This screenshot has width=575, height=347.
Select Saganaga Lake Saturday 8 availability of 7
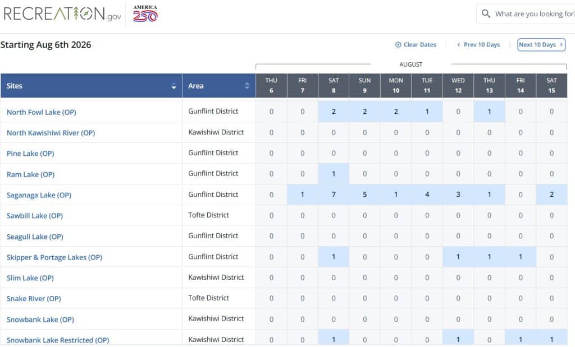334,195
